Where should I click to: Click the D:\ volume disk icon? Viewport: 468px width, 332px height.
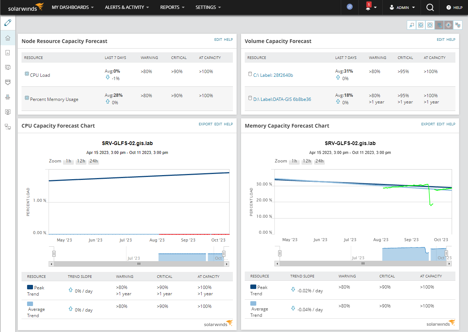point(250,98)
